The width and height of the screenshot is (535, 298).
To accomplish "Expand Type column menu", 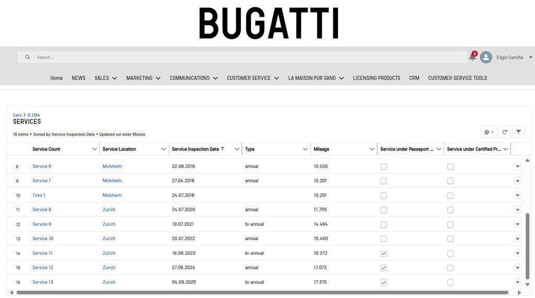I will click(305, 149).
